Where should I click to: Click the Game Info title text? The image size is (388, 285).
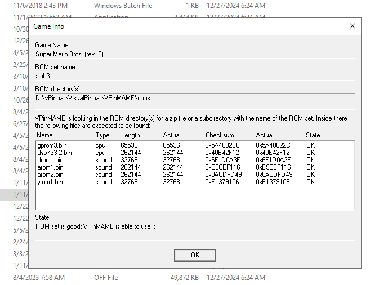click(49, 26)
